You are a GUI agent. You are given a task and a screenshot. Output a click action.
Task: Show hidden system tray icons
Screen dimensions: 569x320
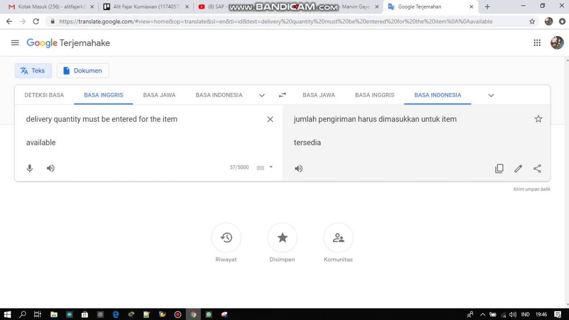tap(483, 315)
